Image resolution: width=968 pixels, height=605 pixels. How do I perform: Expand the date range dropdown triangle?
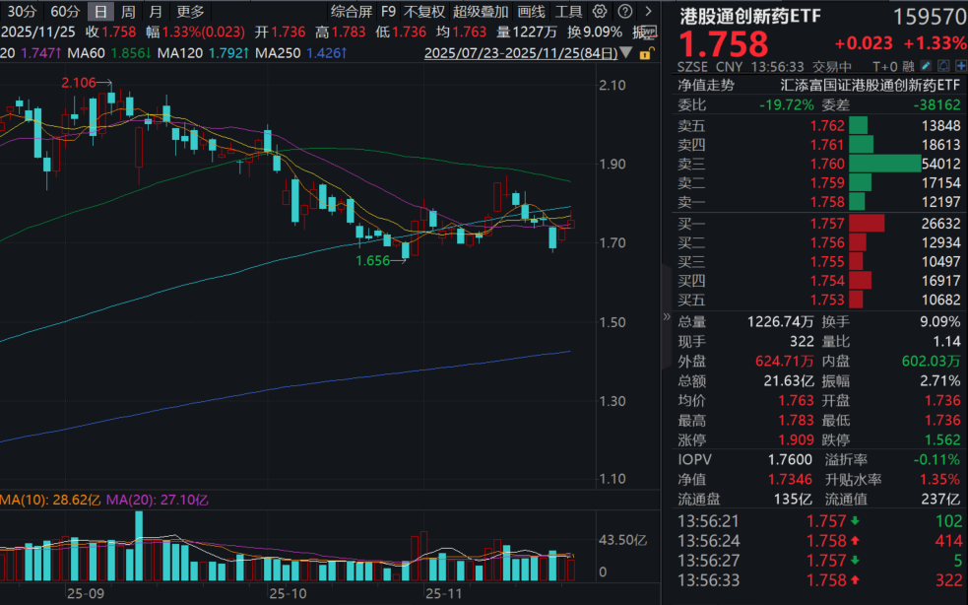[627, 56]
